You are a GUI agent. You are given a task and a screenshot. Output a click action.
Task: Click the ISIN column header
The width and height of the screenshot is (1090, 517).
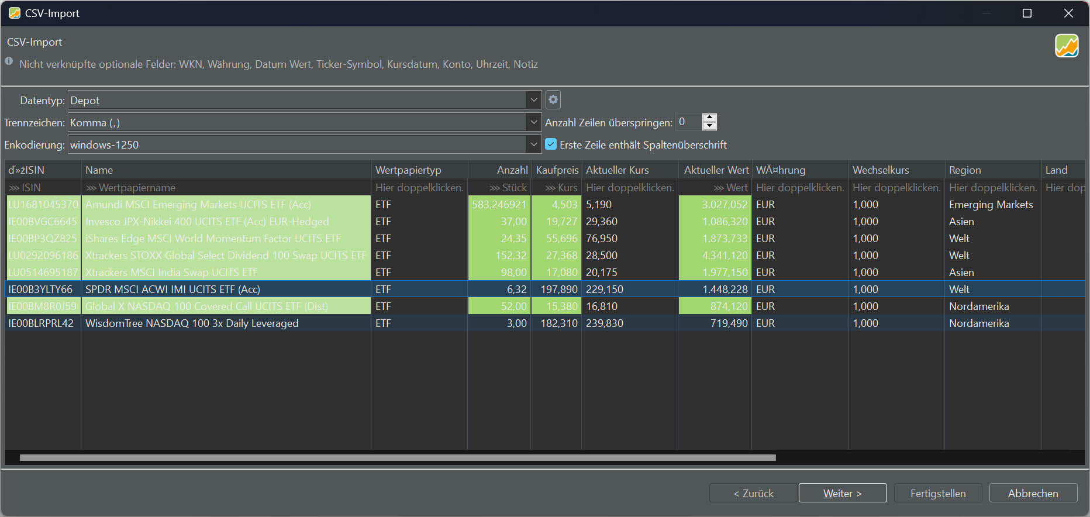tap(43, 170)
